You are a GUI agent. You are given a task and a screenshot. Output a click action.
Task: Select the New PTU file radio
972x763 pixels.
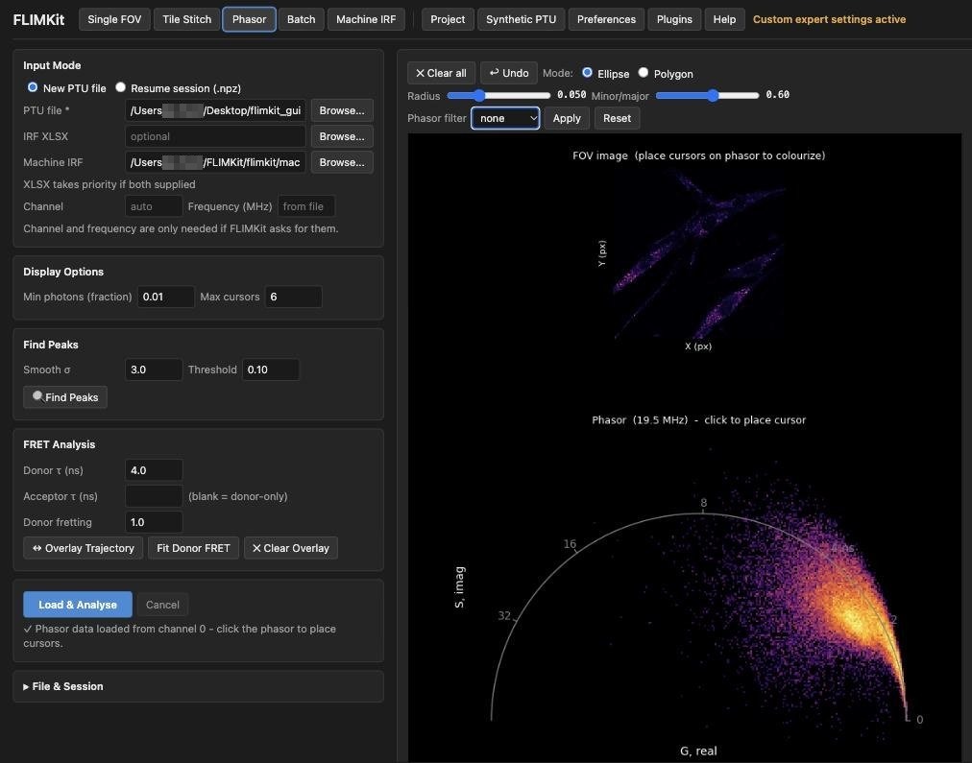click(33, 87)
